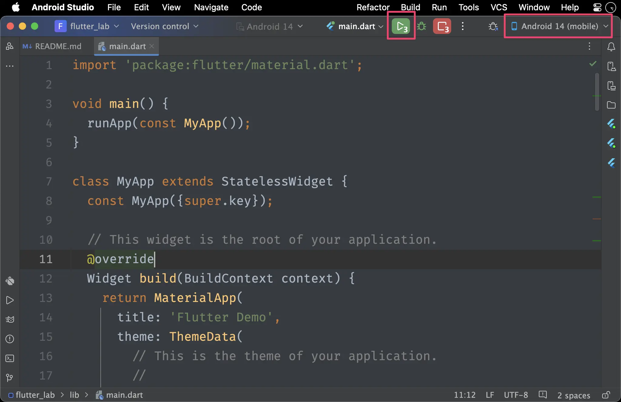The width and height of the screenshot is (621, 402).
Task: Open the main.dart run configuration dropdown
Action: tap(355, 26)
